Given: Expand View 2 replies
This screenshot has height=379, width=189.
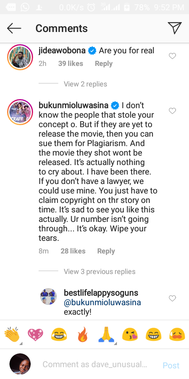Looking at the screenshot, I should (x=85, y=84).
